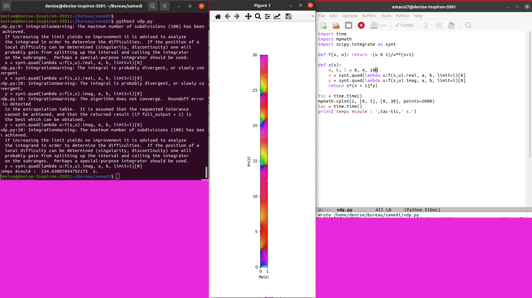Click the terminal scrollbar thumb

tap(206, 172)
